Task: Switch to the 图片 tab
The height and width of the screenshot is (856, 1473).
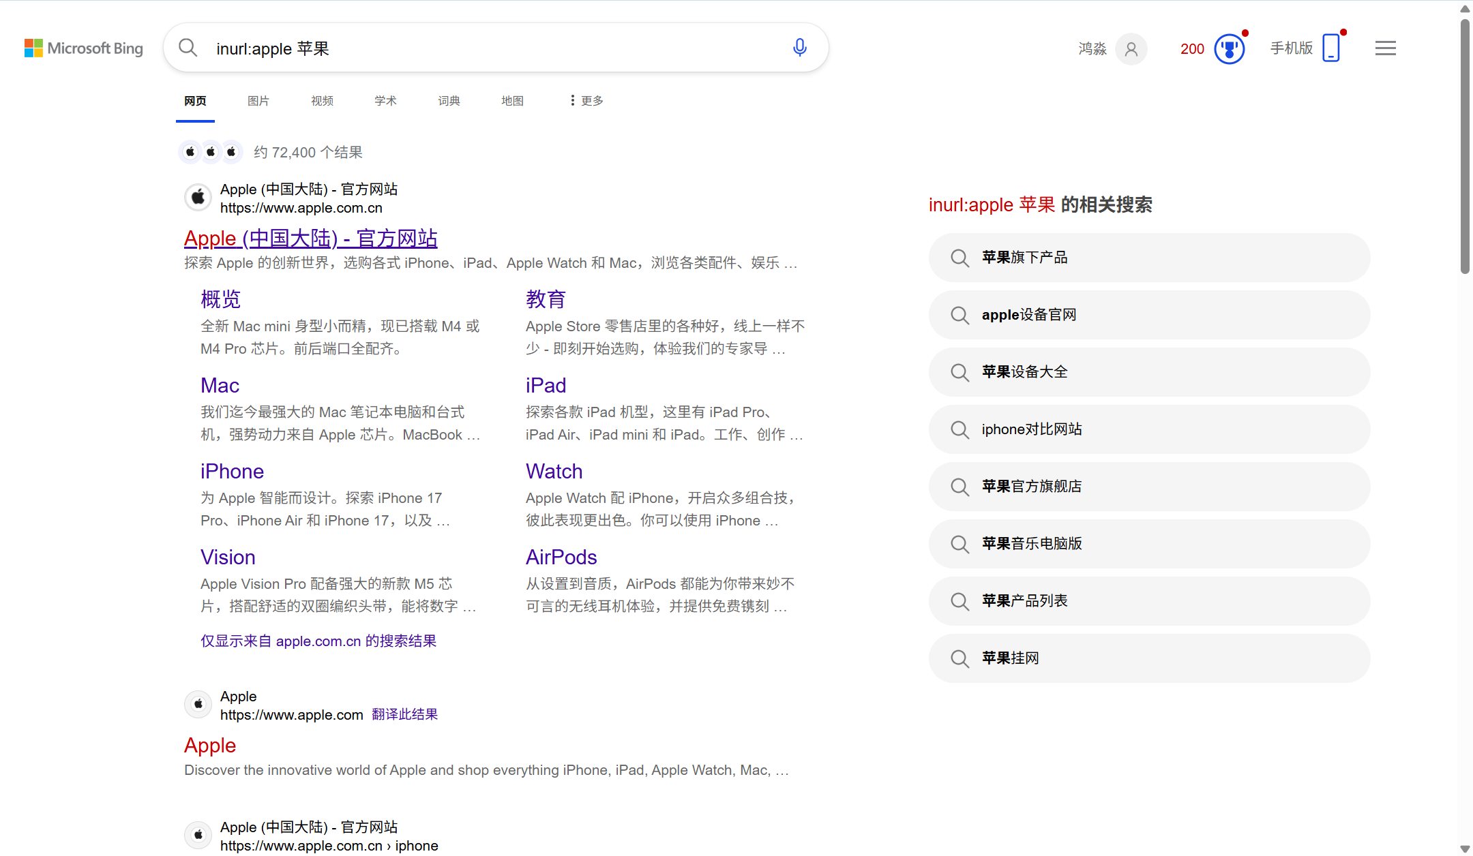Action: coord(258,101)
